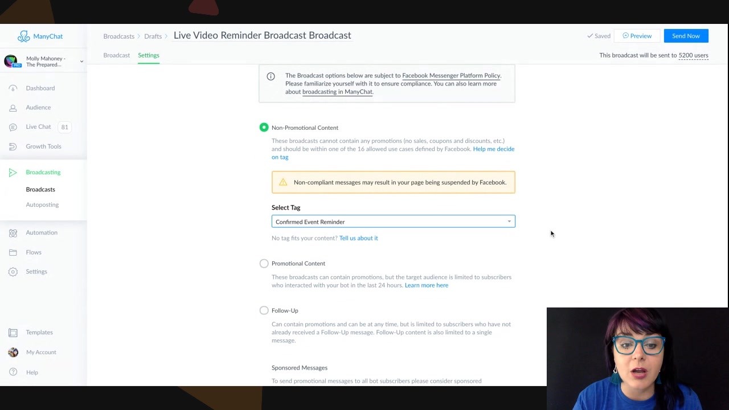This screenshot has width=729, height=410.
Task: Click the Audience person icon
Action: (13, 108)
